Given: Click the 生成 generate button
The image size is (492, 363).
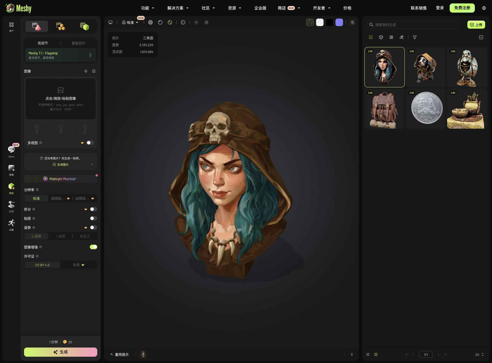Looking at the screenshot, I should pyautogui.click(x=61, y=352).
